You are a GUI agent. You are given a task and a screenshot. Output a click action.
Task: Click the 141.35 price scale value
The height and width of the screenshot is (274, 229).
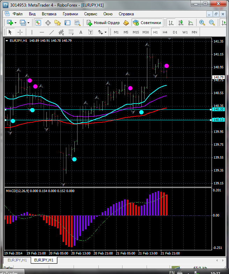[x=219, y=41]
